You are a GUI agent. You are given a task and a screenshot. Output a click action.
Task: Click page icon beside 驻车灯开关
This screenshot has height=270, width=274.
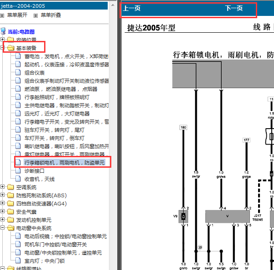pyautogui.click(x=18, y=130)
